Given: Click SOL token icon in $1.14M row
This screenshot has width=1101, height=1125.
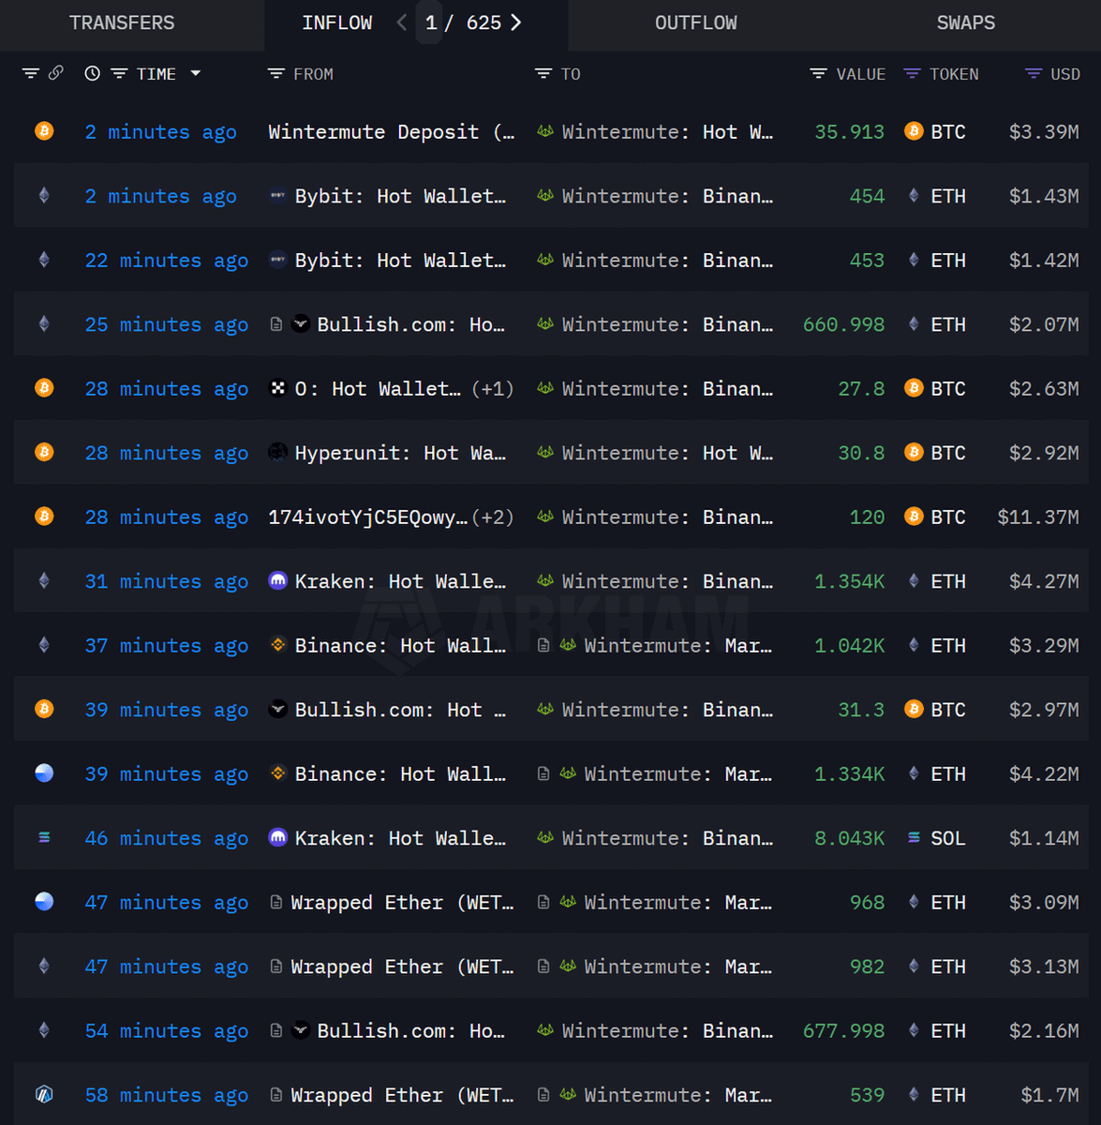Looking at the screenshot, I should click(x=914, y=837).
